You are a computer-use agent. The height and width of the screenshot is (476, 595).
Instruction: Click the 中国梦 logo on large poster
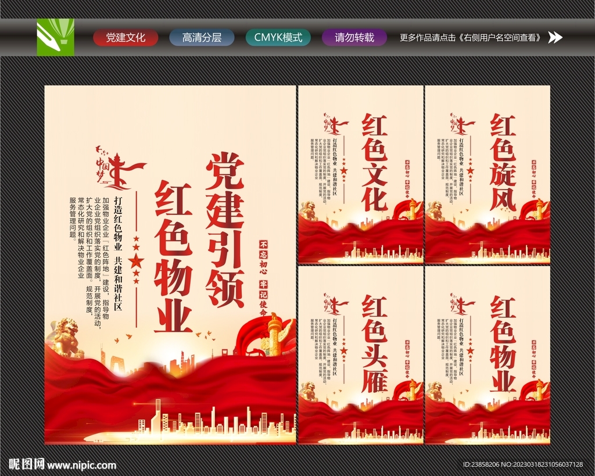click(120, 168)
